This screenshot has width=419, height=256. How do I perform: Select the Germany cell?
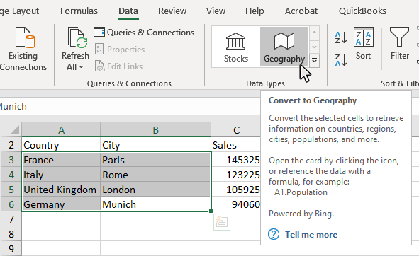pyautogui.click(x=61, y=204)
